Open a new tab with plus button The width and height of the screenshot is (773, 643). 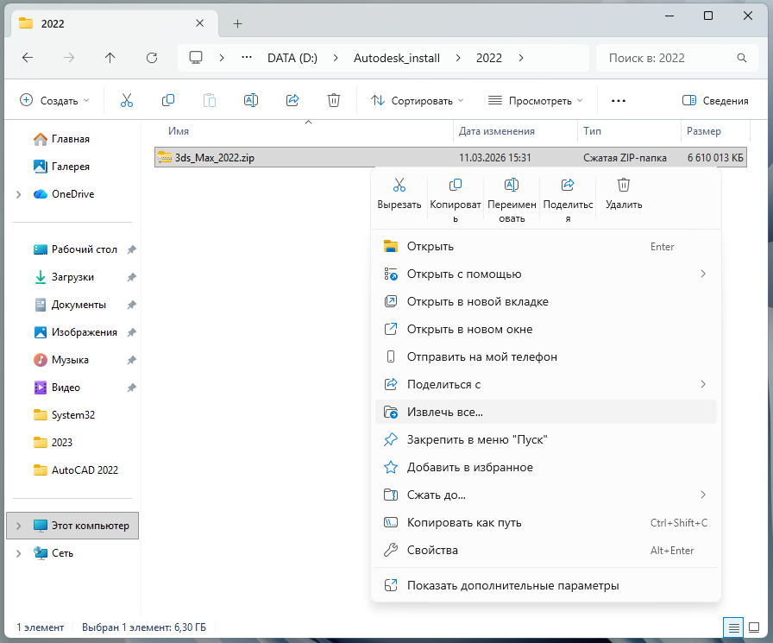(237, 23)
